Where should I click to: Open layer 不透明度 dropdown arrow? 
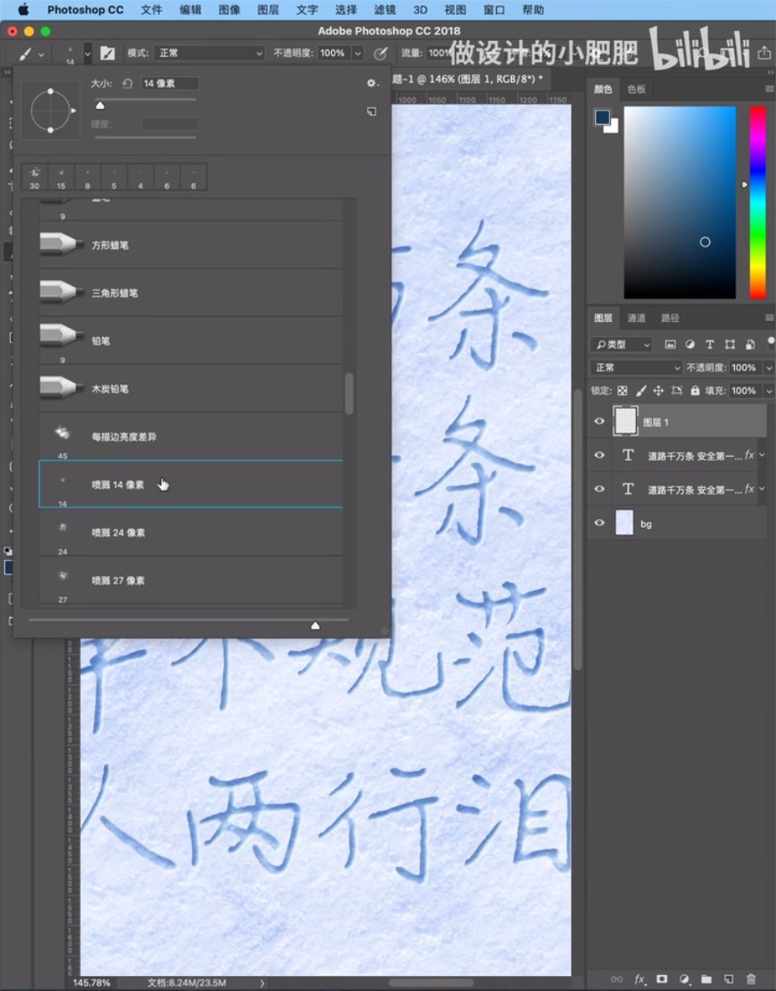pyautogui.click(x=769, y=367)
